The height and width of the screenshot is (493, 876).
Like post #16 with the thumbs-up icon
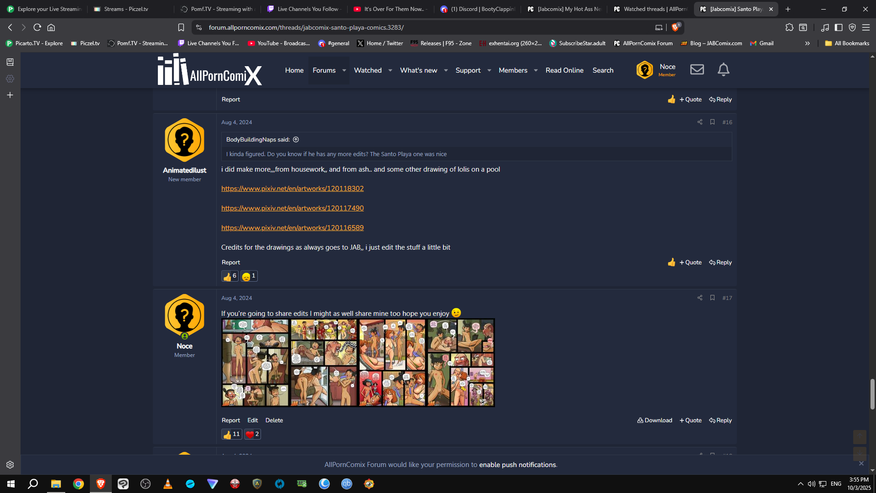[x=672, y=262]
